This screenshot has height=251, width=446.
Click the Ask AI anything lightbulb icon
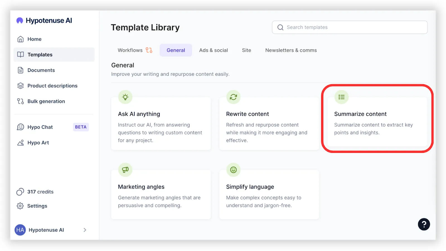click(x=125, y=97)
